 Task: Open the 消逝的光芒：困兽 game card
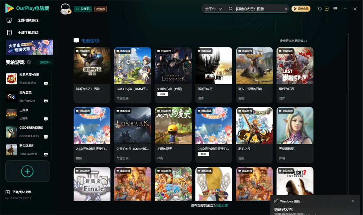[x=92, y=75]
